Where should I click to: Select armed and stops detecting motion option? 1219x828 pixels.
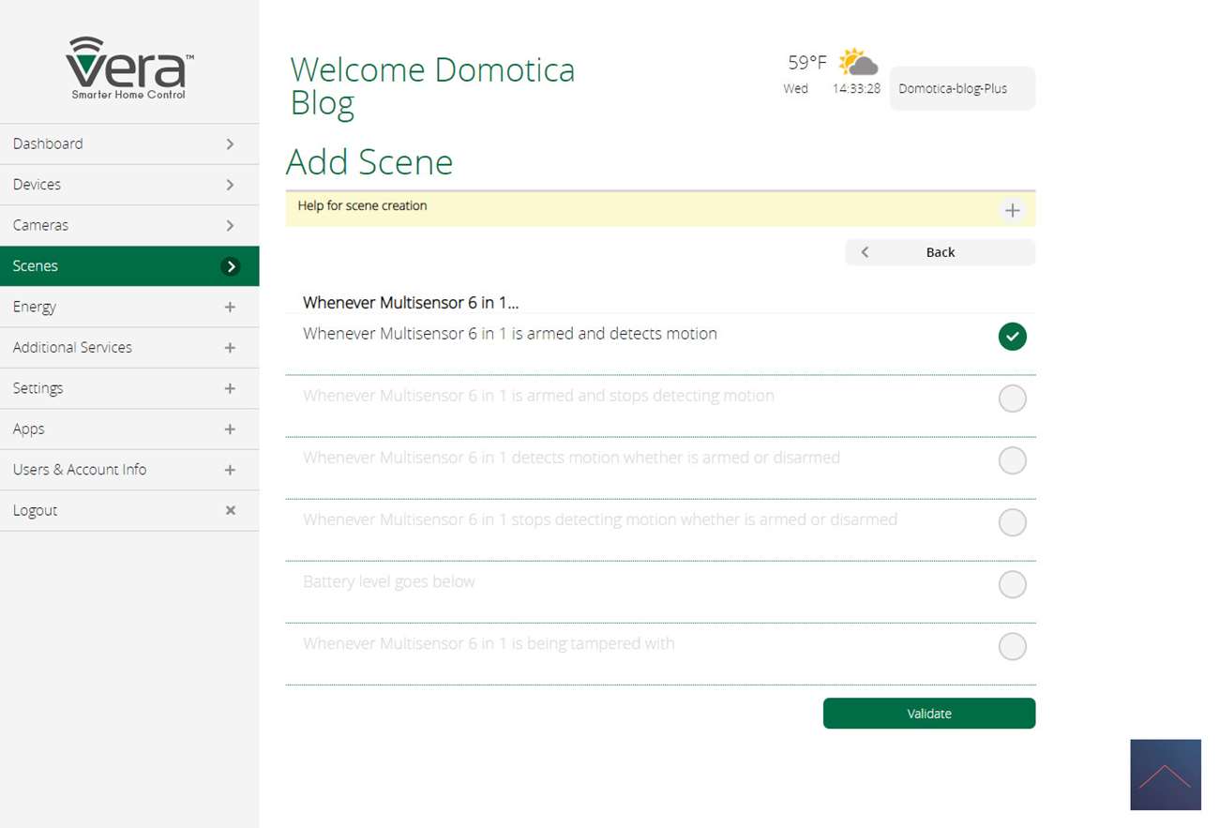1012,399
